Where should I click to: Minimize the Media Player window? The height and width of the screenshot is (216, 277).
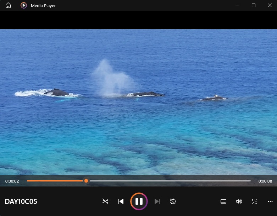click(237, 5)
